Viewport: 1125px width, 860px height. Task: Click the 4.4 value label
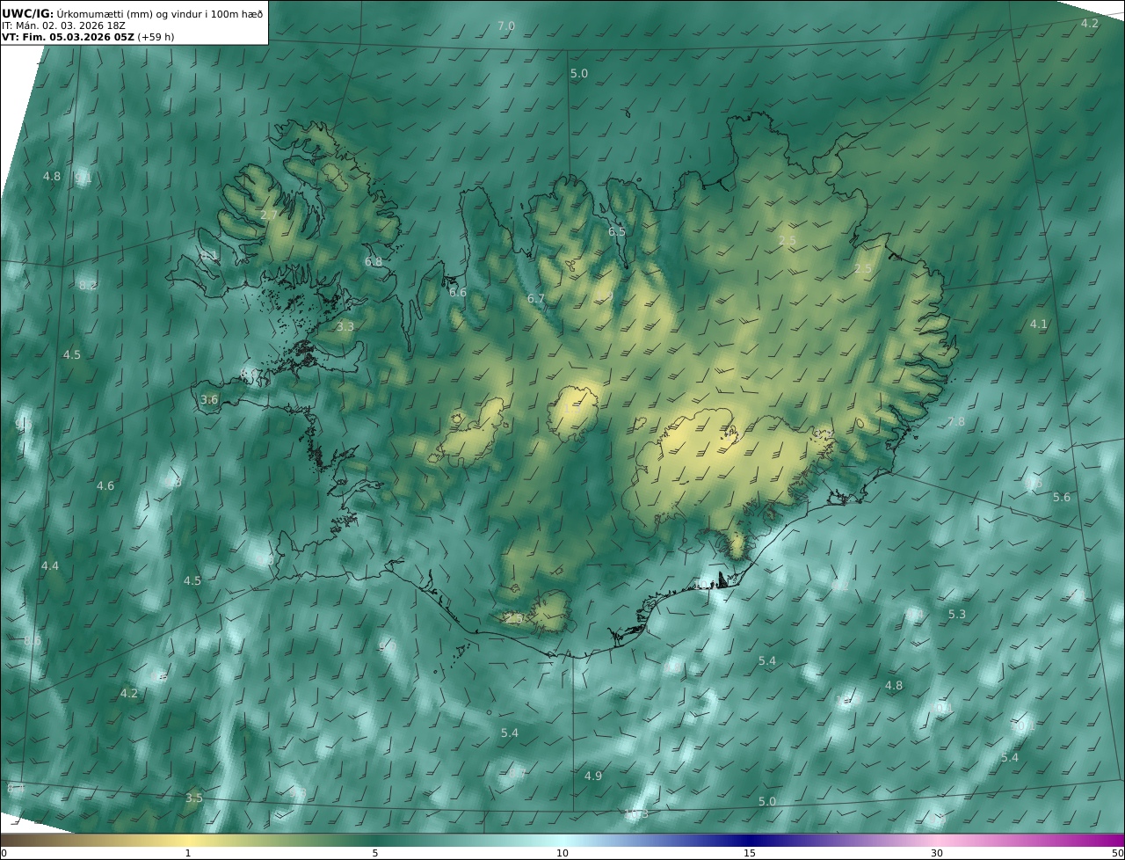pos(50,566)
